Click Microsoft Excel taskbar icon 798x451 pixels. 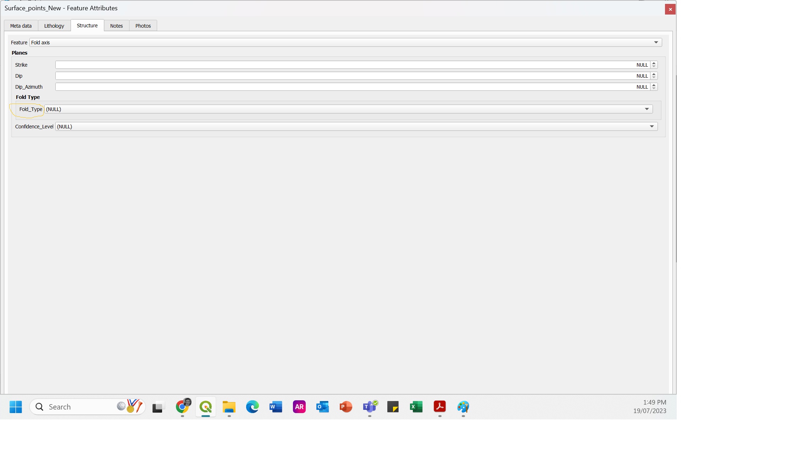pos(416,407)
